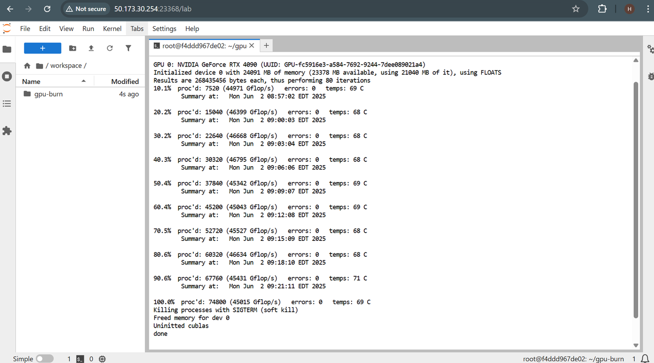Image resolution: width=654 pixels, height=363 pixels.
Task: Click 'Killing processes with SIGTERM' line
Action: (x=226, y=310)
